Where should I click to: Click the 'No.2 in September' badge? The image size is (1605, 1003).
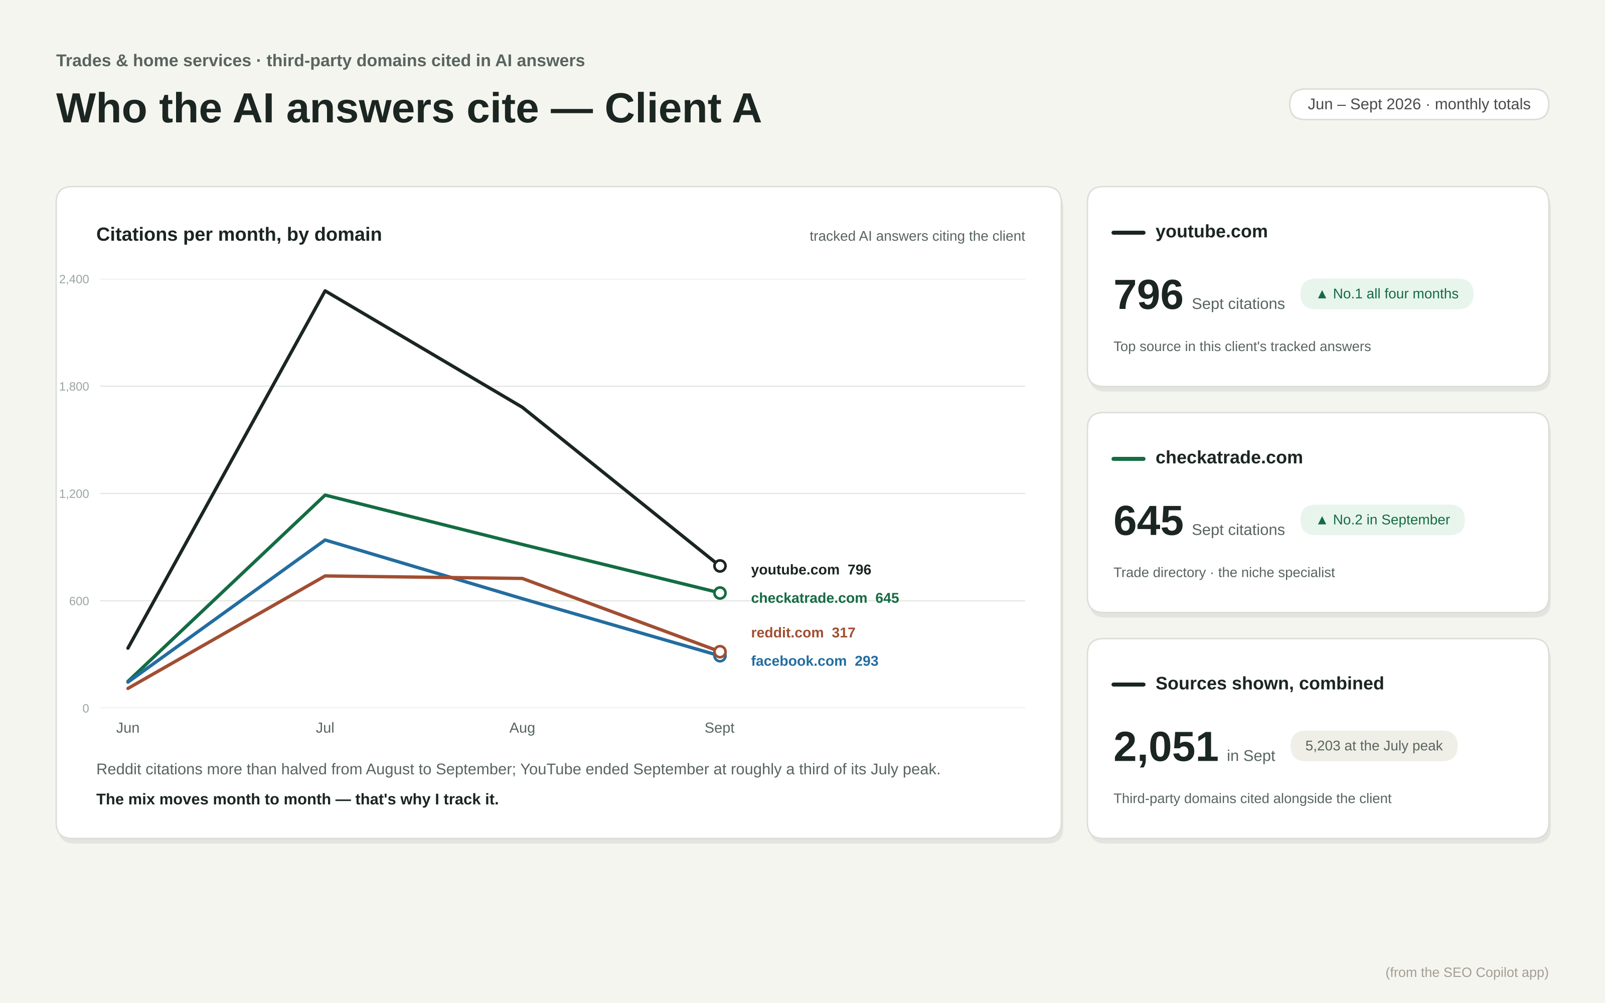[1382, 520]
